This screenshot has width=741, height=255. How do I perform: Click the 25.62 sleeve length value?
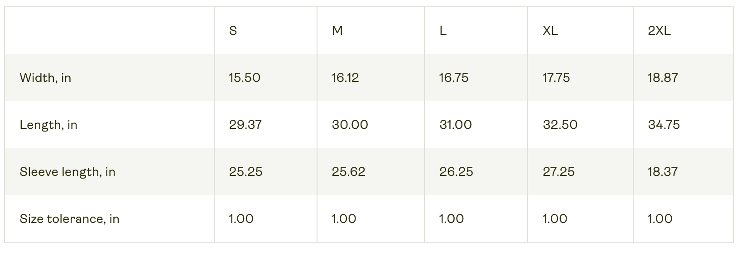pos(348,172)
